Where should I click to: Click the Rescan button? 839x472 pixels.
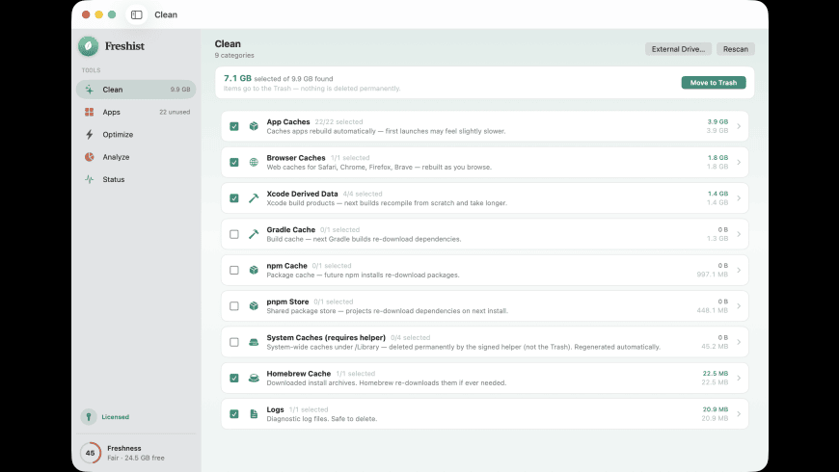click(x=736, y=48)
